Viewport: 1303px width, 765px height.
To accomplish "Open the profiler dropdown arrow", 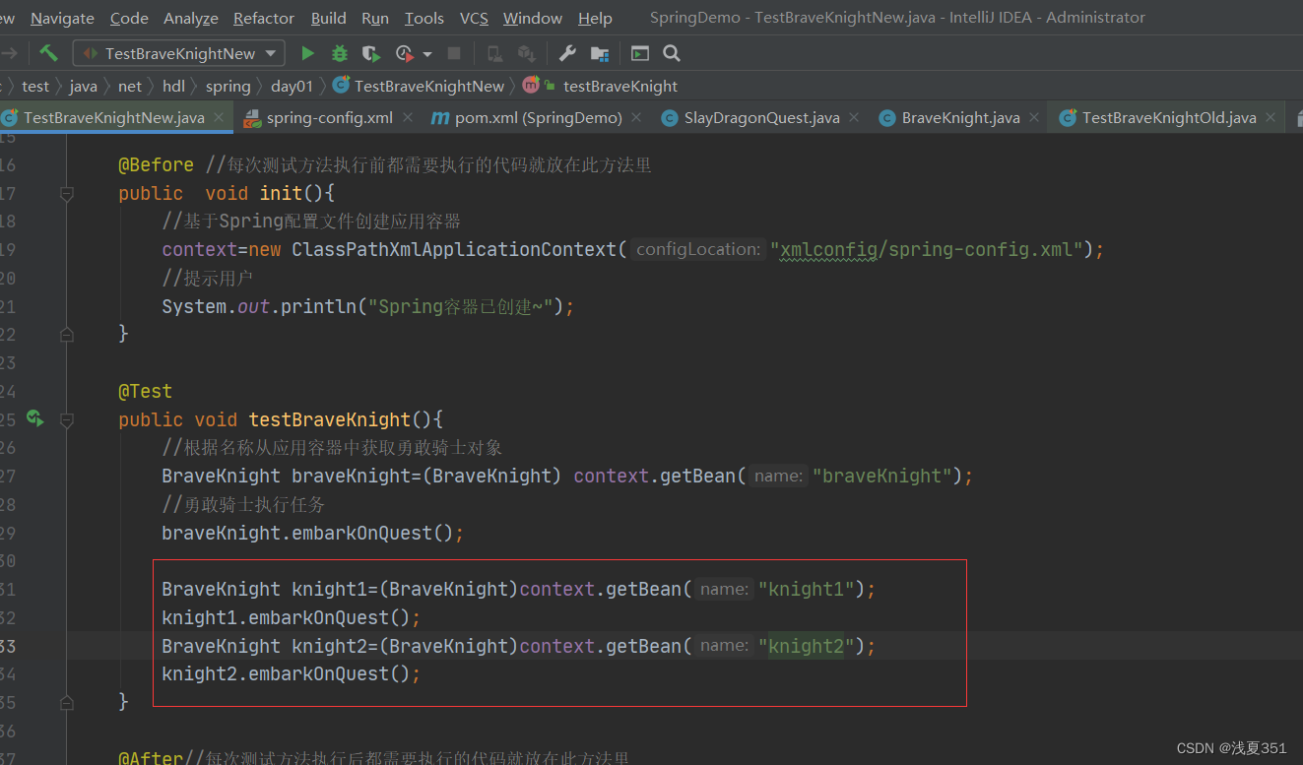I will tap(426, 54).
